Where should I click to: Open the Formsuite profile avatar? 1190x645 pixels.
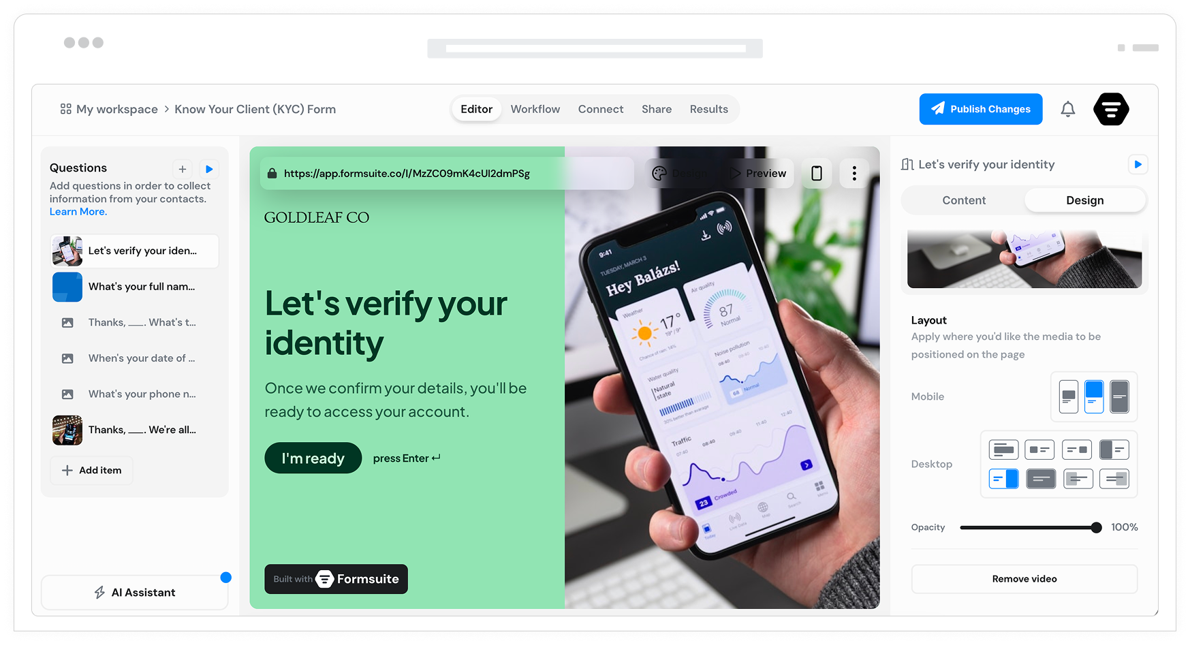pos(1111,109)
